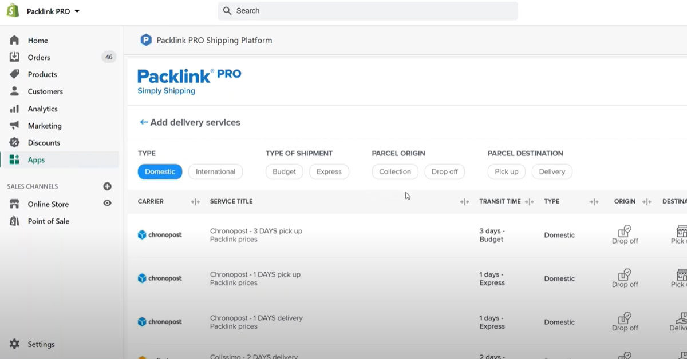
Task: Open the Packlink PRO Shipping Platform icon
Action: (145, 40)
